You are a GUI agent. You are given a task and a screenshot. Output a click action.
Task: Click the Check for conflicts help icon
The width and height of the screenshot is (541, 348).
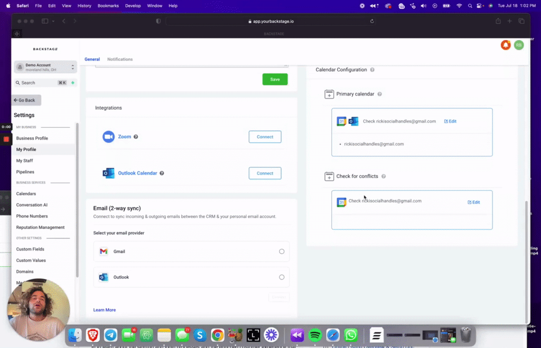coord(384,176)
